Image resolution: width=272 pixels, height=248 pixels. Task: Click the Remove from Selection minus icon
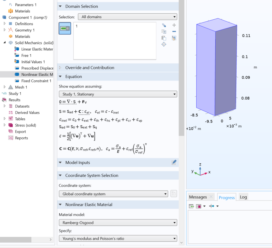tap(174, 31)
